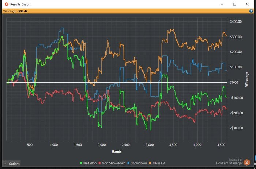Image resolution: width=256 pixels, height=169 pixels.
Task: Click the $300.00 y-axis label
Action: point(236,37)
